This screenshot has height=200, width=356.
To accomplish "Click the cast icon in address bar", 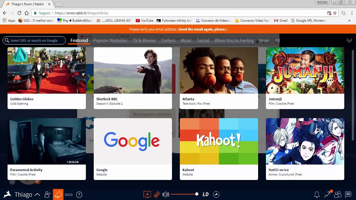I will [x=329, y=13].
